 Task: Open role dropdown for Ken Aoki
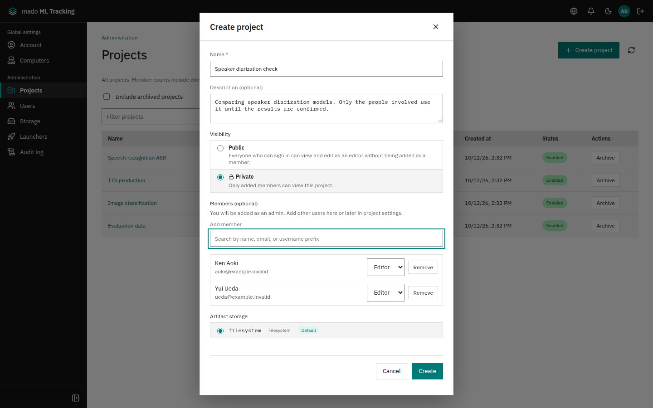385,267
